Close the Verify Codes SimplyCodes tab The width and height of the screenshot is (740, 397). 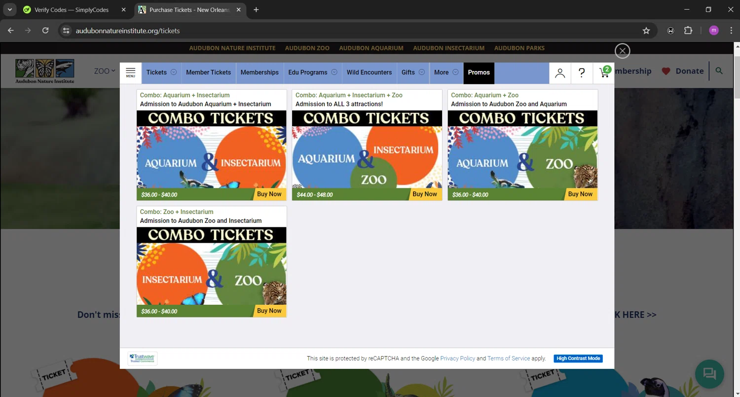click(x=123, y=10)
